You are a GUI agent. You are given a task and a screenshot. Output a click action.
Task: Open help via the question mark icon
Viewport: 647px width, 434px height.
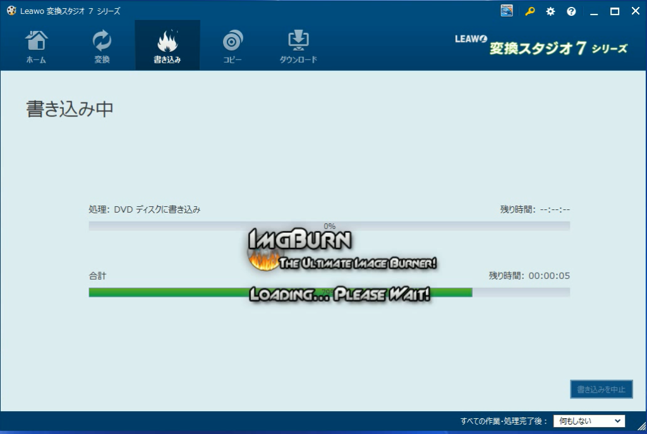(x=571, y=11)
